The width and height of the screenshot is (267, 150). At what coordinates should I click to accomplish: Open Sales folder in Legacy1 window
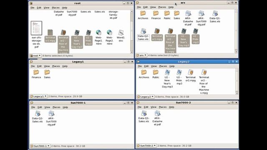[x=47, y=72]
